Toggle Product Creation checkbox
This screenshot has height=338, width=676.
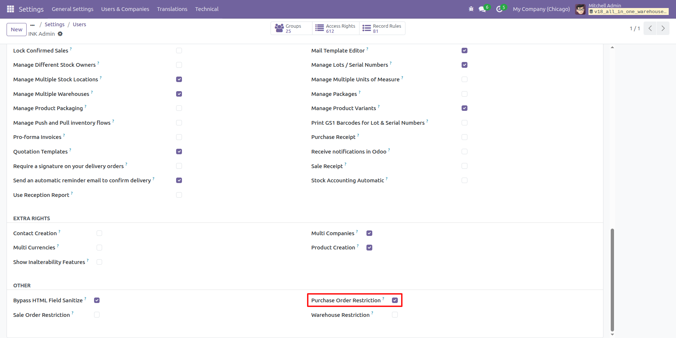click(369, 248)
